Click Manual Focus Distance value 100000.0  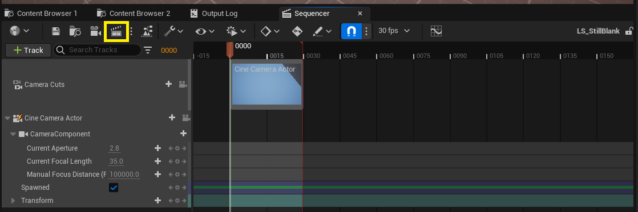coord(124,174)
